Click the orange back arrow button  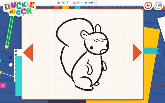148,5
